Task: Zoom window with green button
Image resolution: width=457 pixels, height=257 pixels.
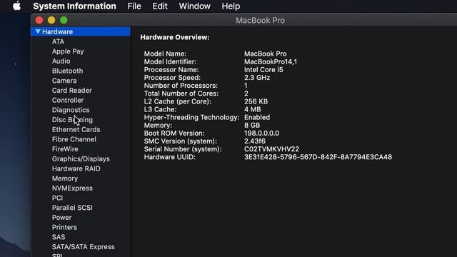Action: [64, 20]
